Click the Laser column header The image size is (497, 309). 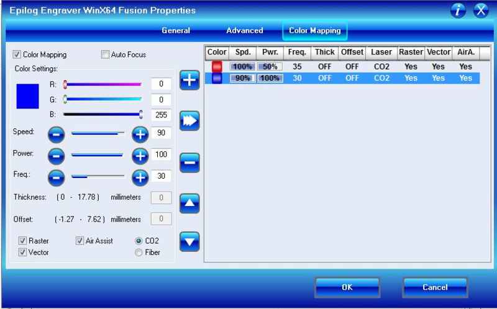tap(381, 53)
